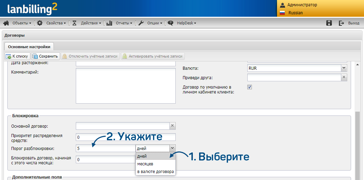Screen dimensions: 364x180
Task: Click the hourglass Действия icon
Action: point(74,23)
